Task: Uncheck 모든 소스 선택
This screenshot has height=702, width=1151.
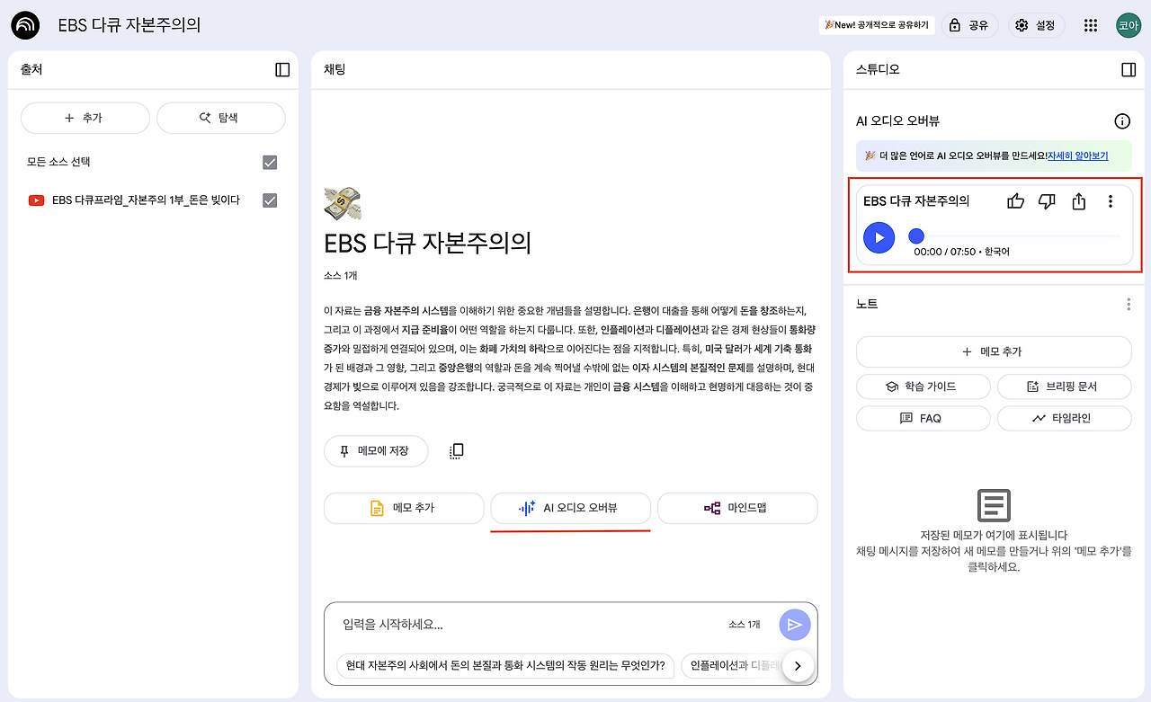Action: pyautogui.click(x=269, y=162)
